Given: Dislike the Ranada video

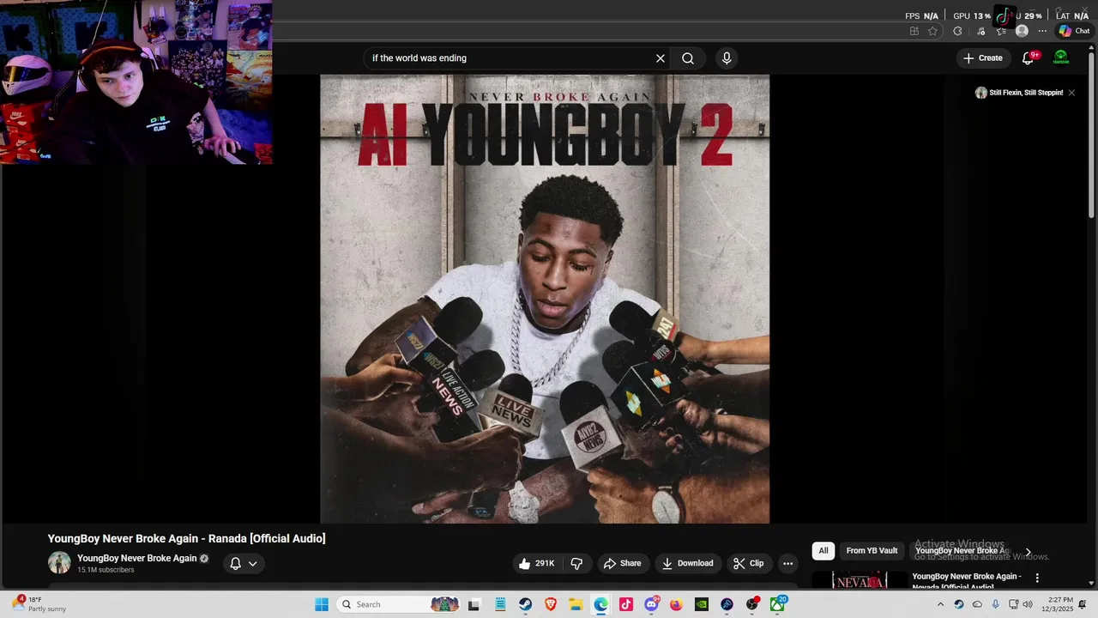Looking at the screenshot, I should [x=576, y=563].
